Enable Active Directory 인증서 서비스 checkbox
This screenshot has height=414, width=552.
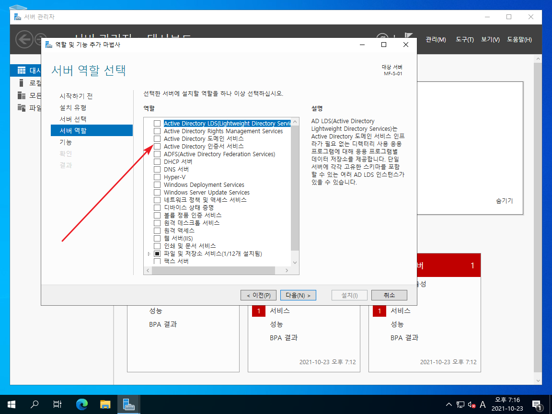pyautogui.click(x=157, y=147)
